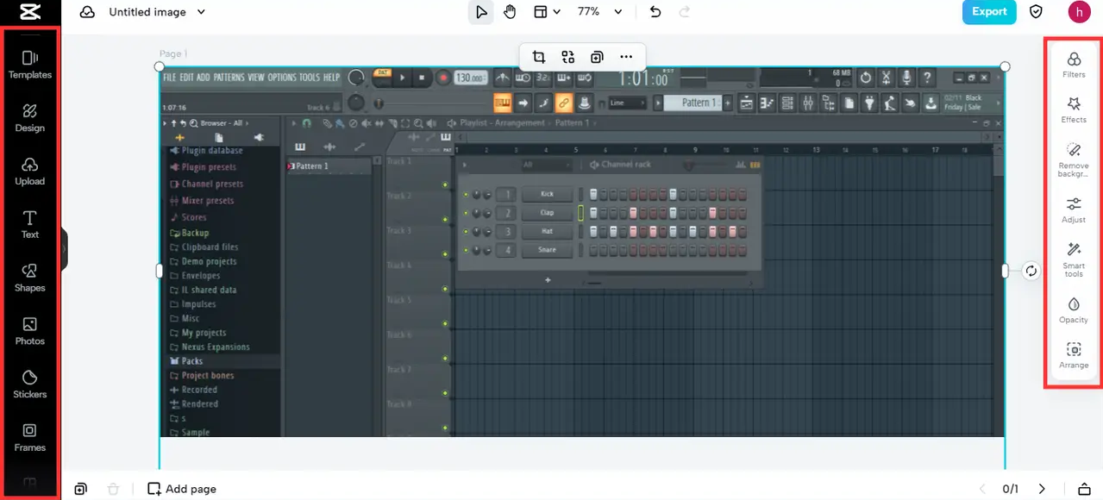Redo the last undone action
1103x500 pixels.
[x=685, y=12]
